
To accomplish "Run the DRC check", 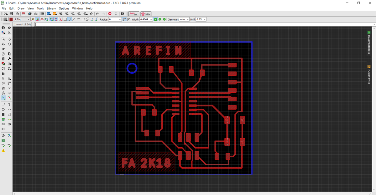I will pos(9,145).
